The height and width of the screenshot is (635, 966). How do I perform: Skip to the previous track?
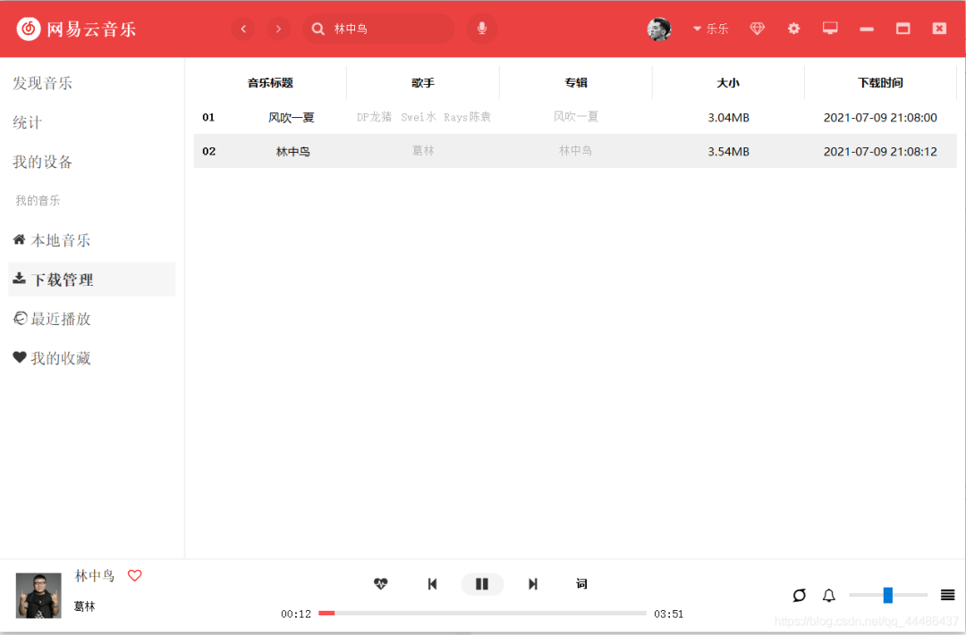click(x=432, y=584)
